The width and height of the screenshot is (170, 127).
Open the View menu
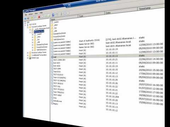tap(36, 13)
